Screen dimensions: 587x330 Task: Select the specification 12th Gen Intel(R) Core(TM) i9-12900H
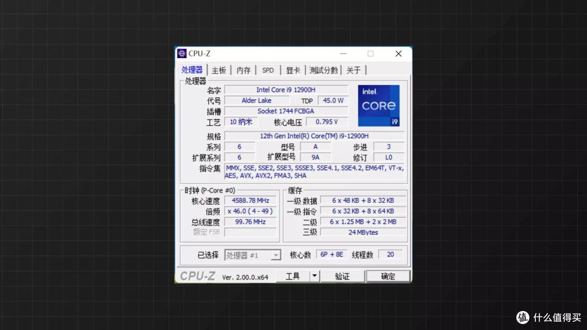tap(314, 136)
